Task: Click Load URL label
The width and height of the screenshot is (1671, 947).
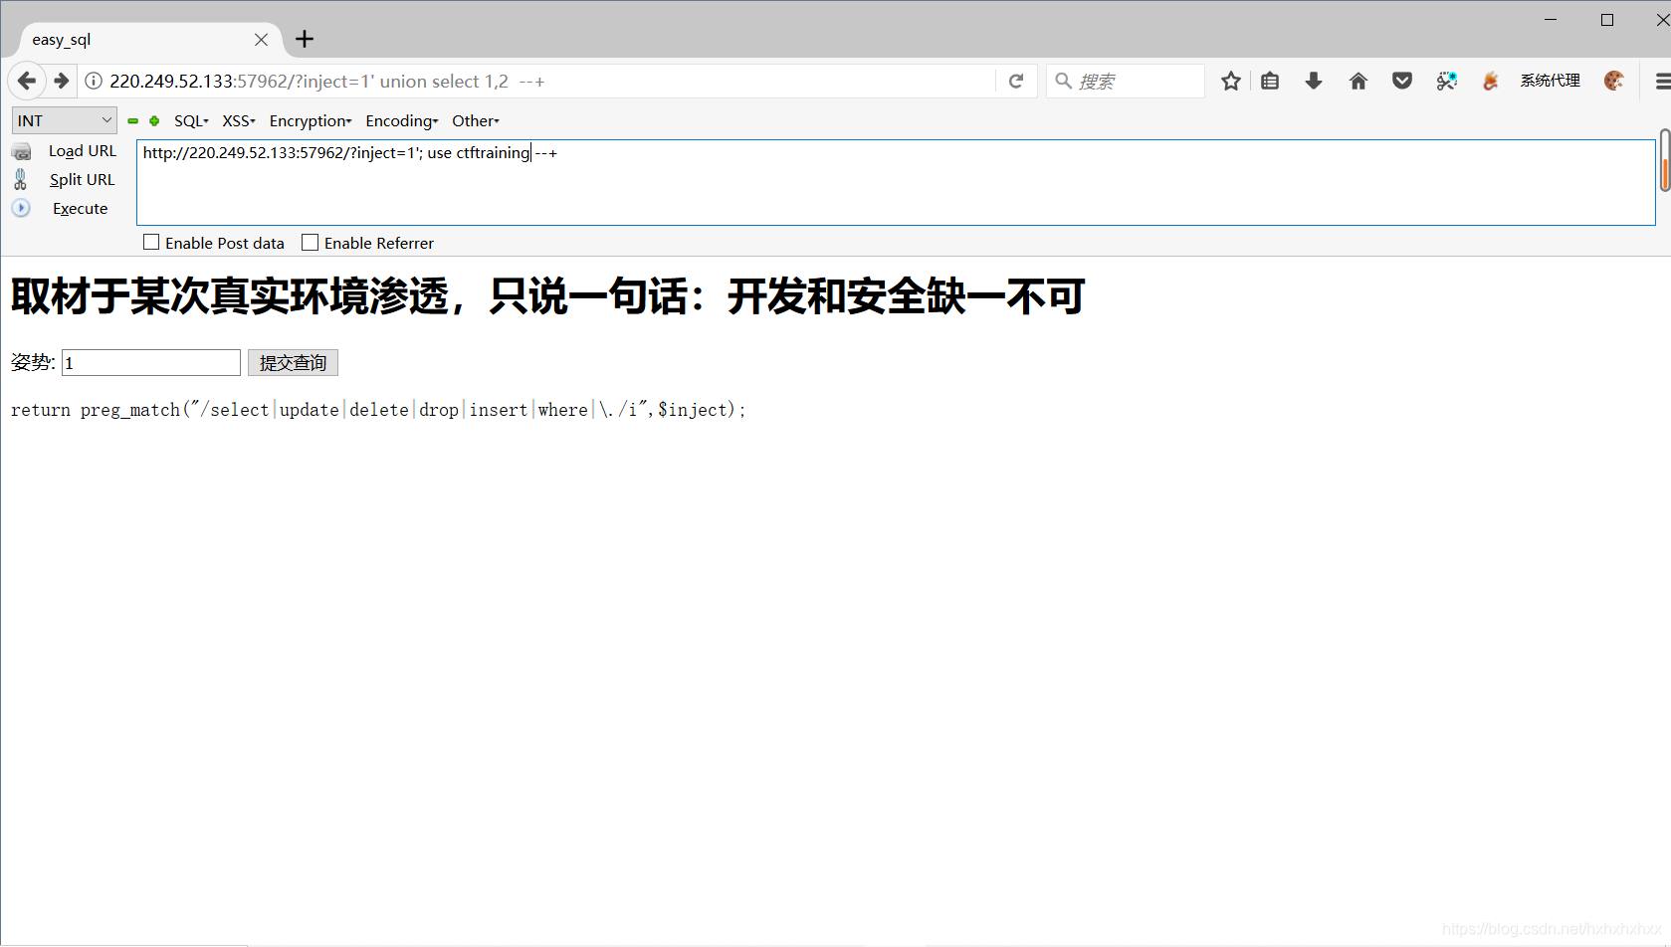Action: click(83, 151)
